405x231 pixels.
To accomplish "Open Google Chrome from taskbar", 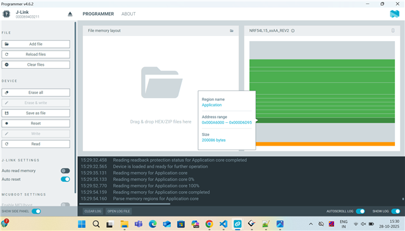I will point(209,224).
